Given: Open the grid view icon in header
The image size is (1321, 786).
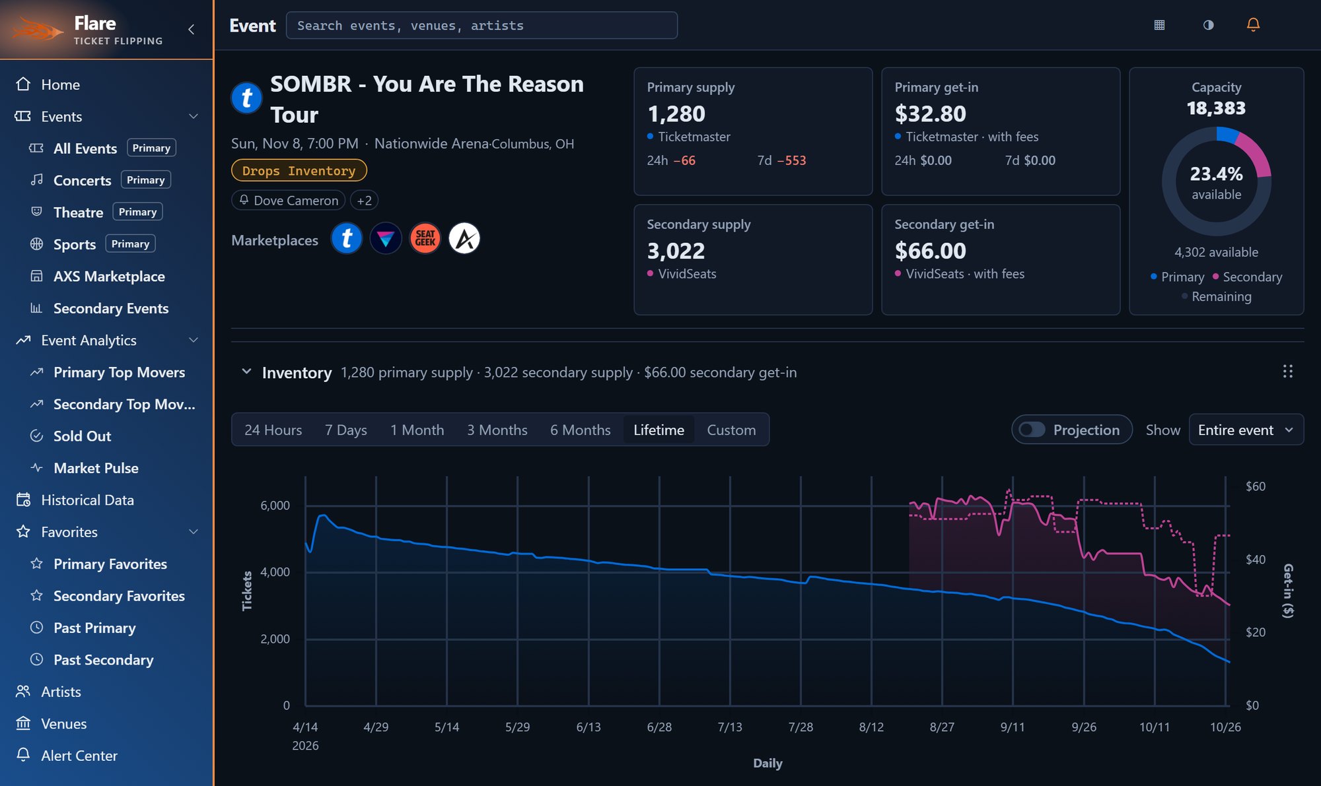Looking at the screenshot, I should pos(1159,25).
